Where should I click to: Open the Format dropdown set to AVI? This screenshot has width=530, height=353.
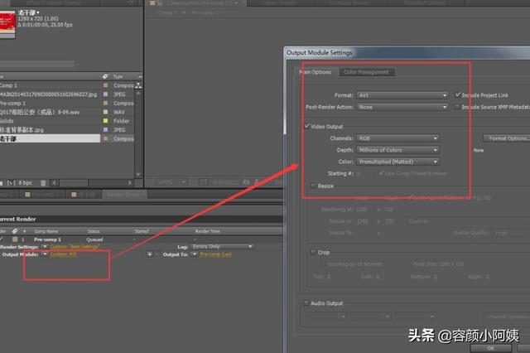[x=402, y=95]
